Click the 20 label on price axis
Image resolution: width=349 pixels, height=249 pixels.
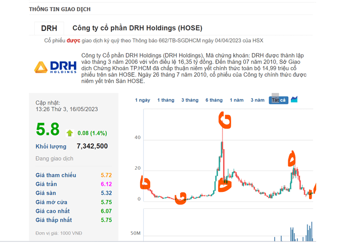click(x=138, y=168)
